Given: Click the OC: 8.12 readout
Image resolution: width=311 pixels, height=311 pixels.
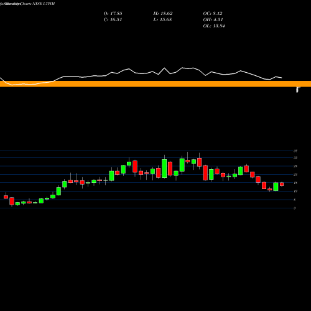Looking at the screenshot, I should tap(213, 14).
